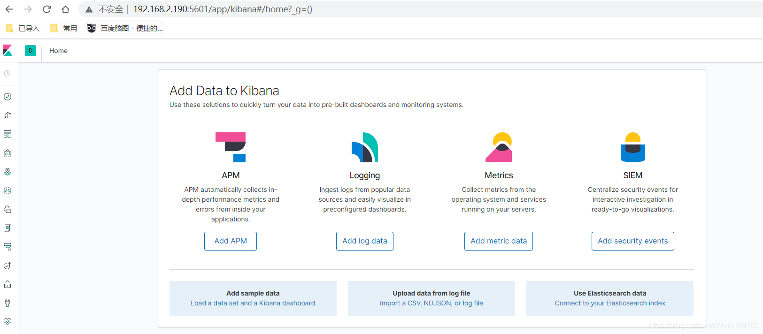Open the 常用 bookmarks folder
The width and height of the screenshot is (763, 334).
click(64, 28)
